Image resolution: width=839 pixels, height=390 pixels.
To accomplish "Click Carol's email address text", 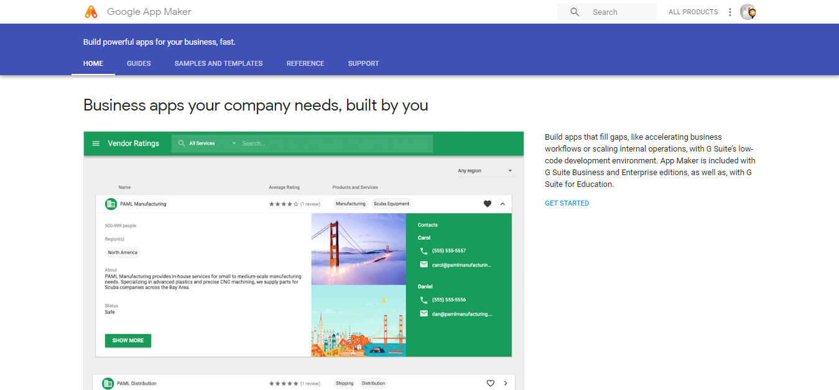I will point(462,265).
